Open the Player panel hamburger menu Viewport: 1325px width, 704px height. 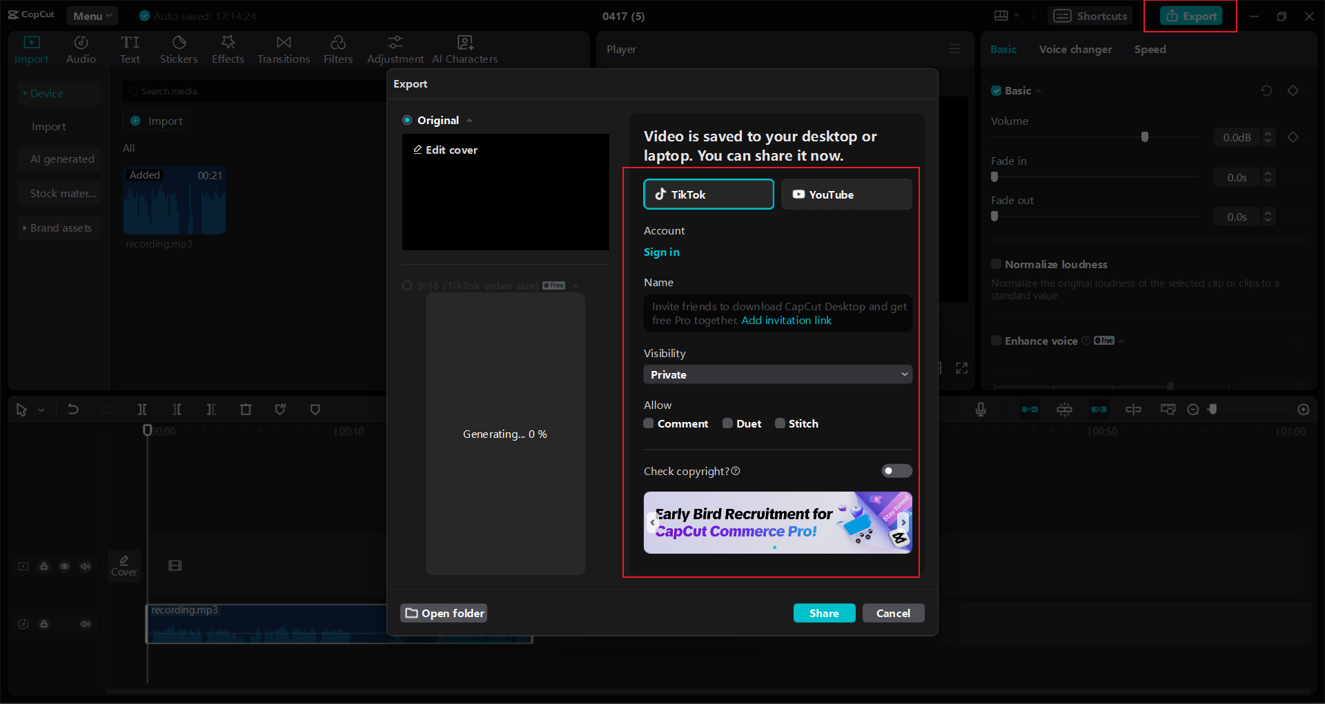(955, 49)
